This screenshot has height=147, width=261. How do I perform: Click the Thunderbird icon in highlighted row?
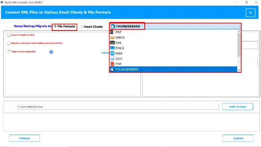pyautogui.click(x=112, y=69)
